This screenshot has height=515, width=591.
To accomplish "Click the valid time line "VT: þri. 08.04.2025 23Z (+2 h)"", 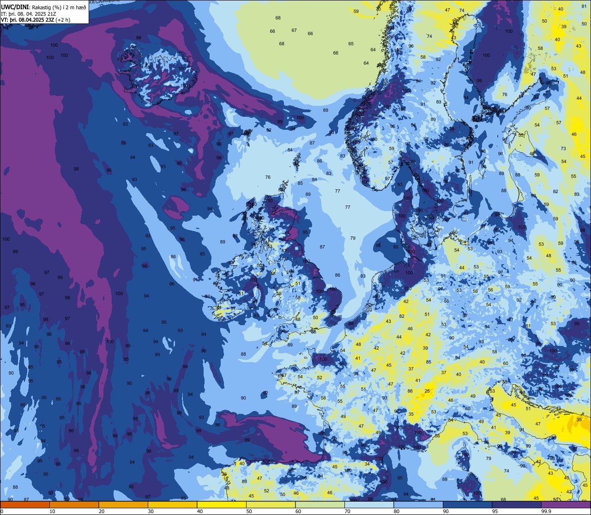I will tap(36, 20).
